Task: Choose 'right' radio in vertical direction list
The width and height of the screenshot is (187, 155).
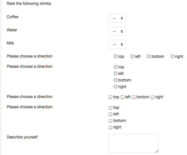Action: (115, 87)
